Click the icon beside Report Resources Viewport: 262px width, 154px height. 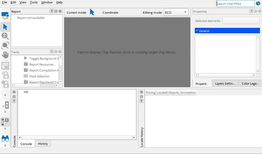coord(26,64)
